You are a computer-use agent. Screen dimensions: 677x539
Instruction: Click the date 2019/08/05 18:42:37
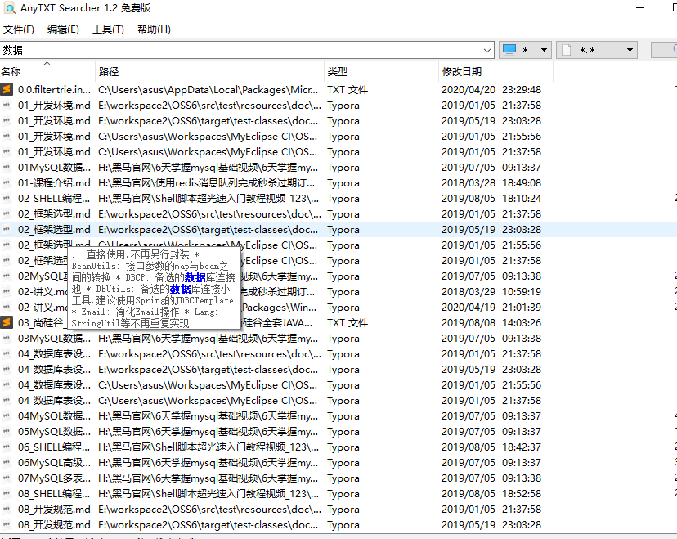tap(491, 447)
